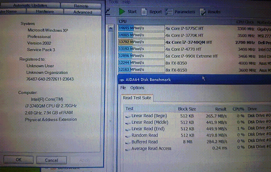Select the 4x Core i7-5775C HT row
This screenshot has width=271, height=172.
[x=194, y=28]
